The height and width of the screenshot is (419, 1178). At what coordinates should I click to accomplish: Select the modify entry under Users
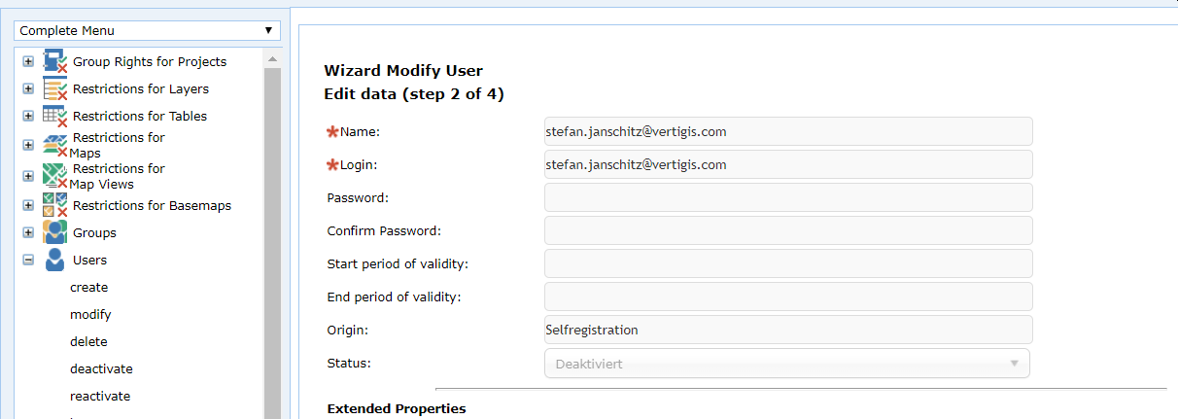click(90, 315)
